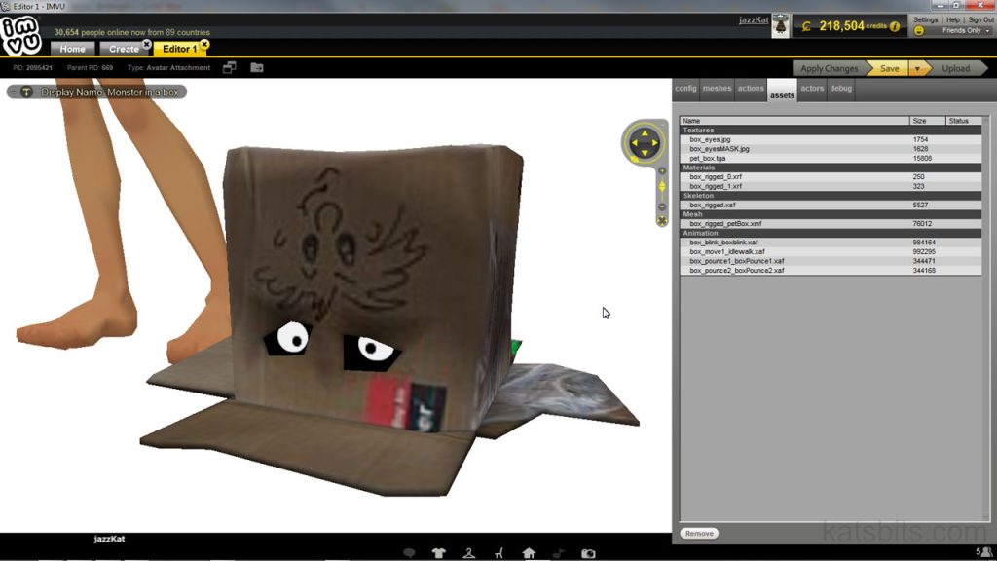Toggle the T display name visibility icon
The width and height of the screenshot is (997, 561).
(26, 92)
